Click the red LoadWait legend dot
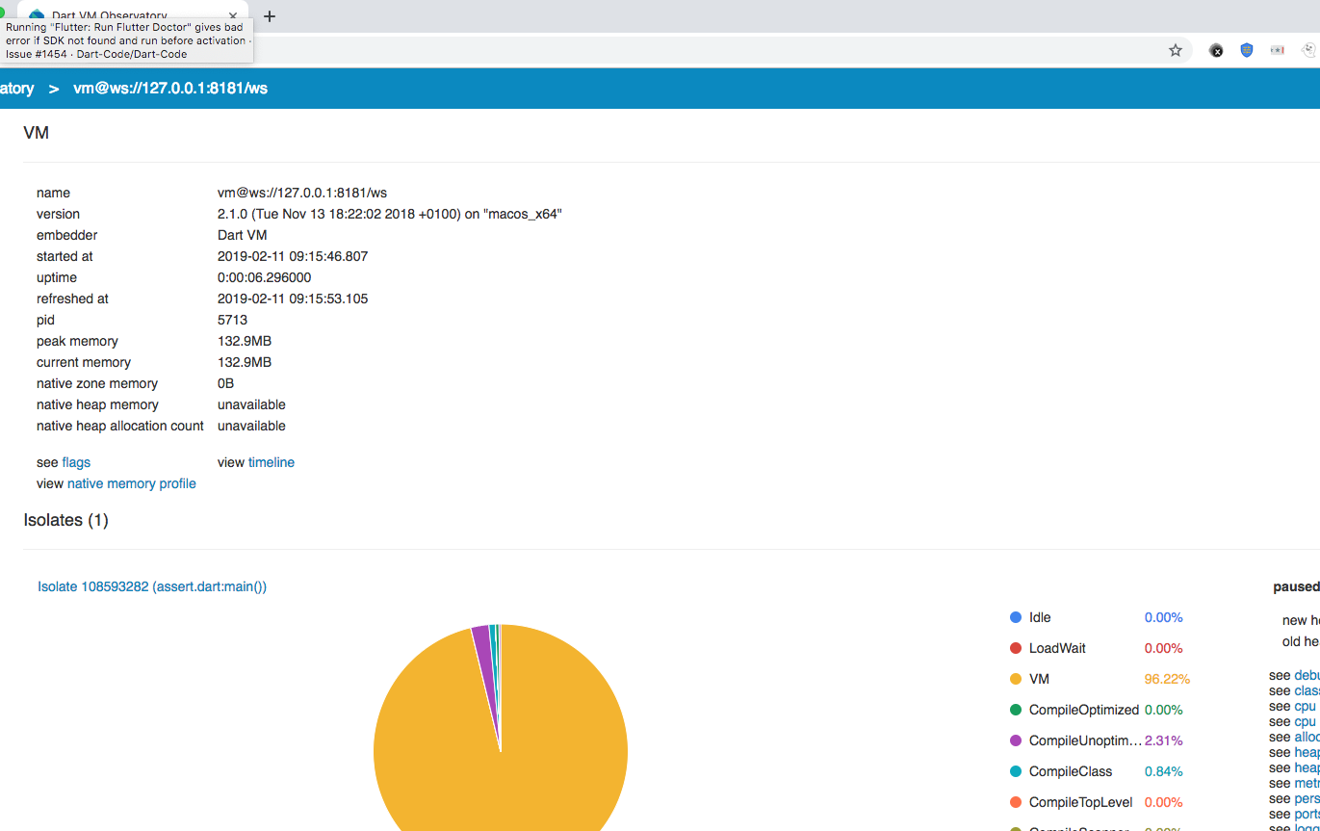Viewport: 1320px width, 831px height. coord(1015,648)
